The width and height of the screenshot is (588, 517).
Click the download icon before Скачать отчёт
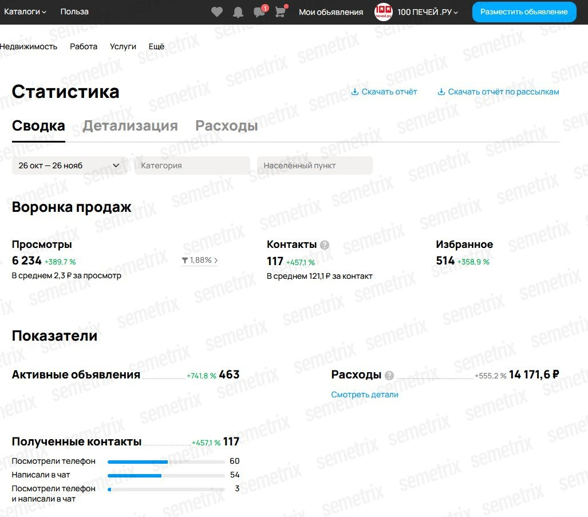coord(354,91)
